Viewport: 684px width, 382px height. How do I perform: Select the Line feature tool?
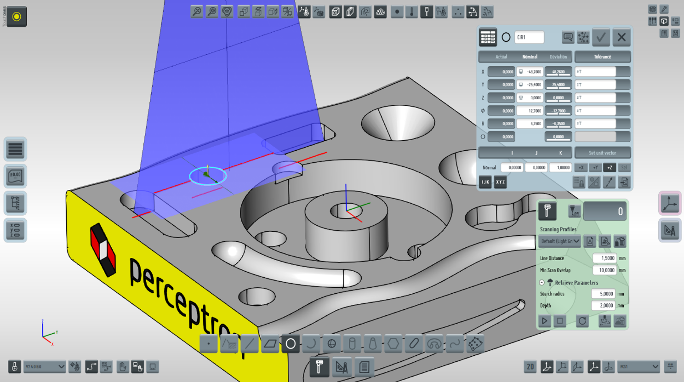[250, 343]
